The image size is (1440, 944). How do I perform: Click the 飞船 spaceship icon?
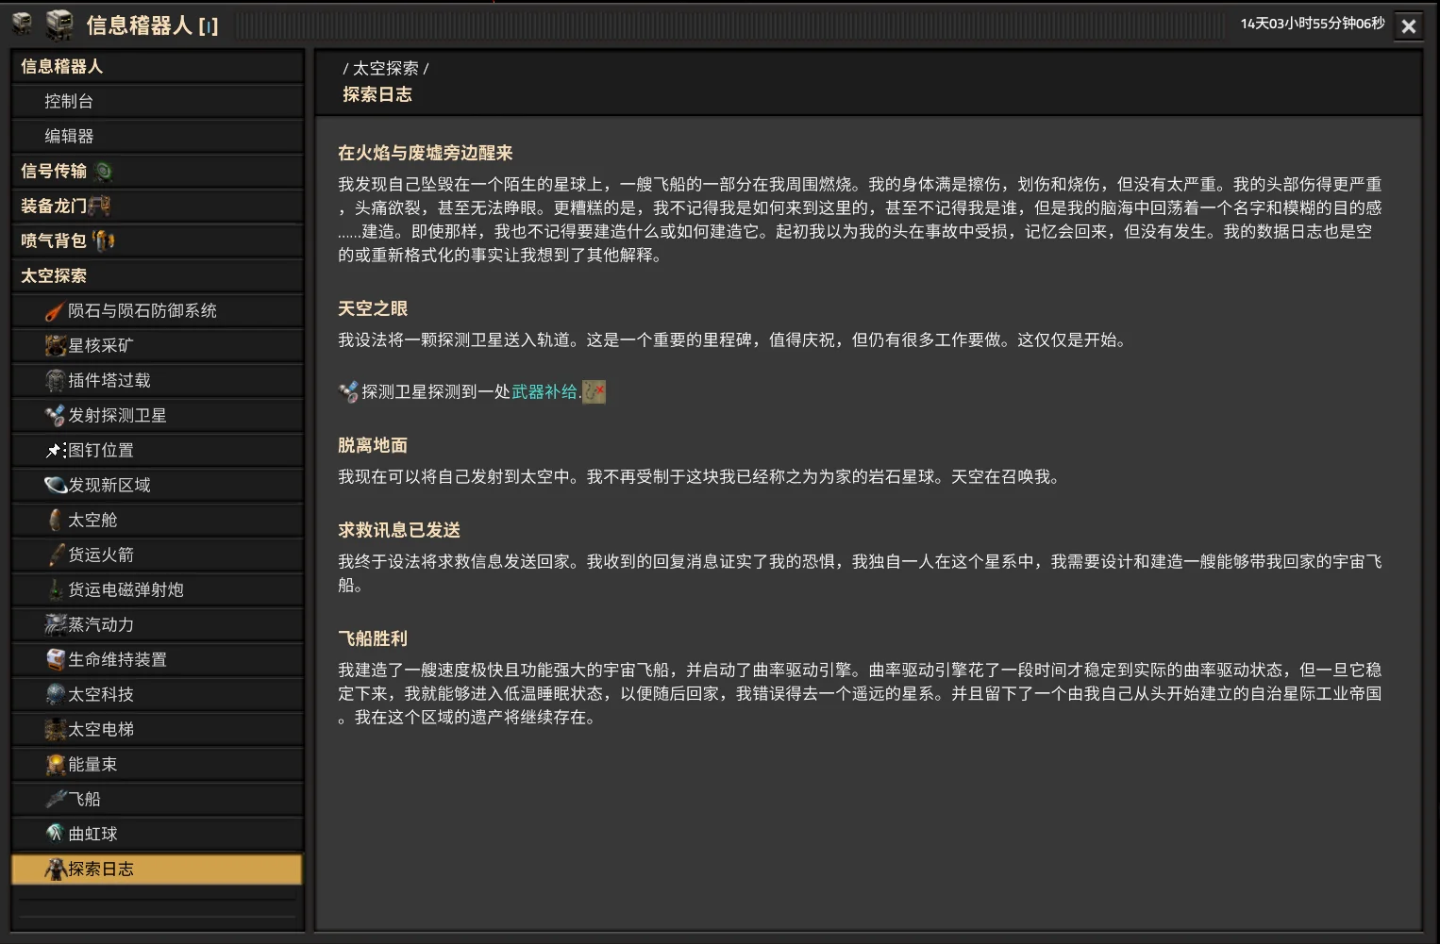56,800
